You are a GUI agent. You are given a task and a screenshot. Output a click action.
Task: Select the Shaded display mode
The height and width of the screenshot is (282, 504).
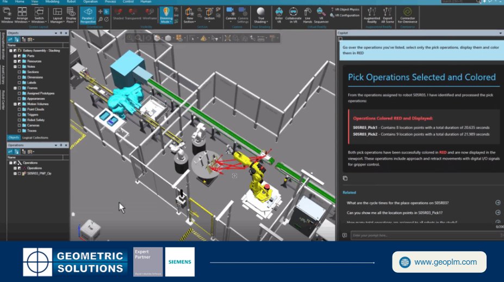[119, 15]
